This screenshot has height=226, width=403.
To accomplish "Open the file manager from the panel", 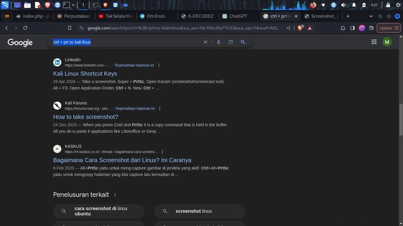I will pos(27,5).
